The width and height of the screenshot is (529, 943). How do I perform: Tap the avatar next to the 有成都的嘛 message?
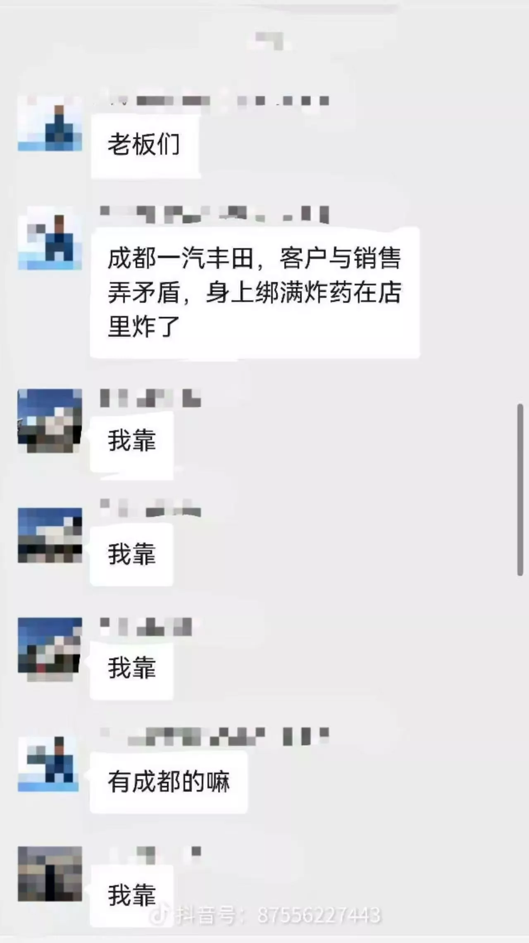[x=50, y=763]
